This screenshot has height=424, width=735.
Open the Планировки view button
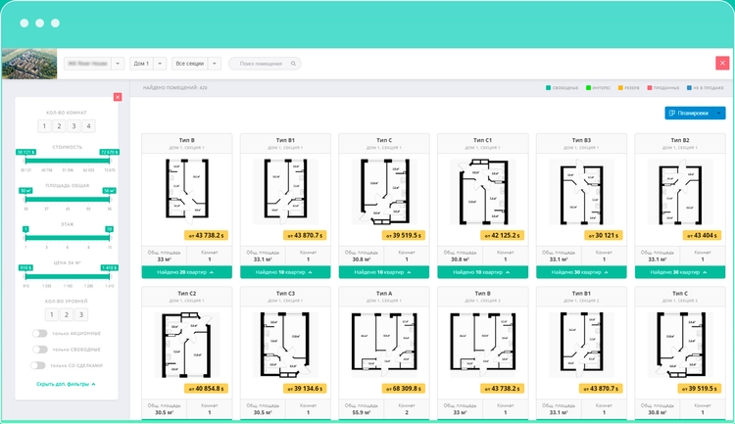(692, 114)
